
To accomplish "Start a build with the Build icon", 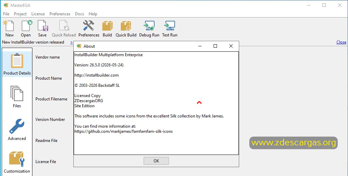I will pyautogui.click(x=107, y=29).
